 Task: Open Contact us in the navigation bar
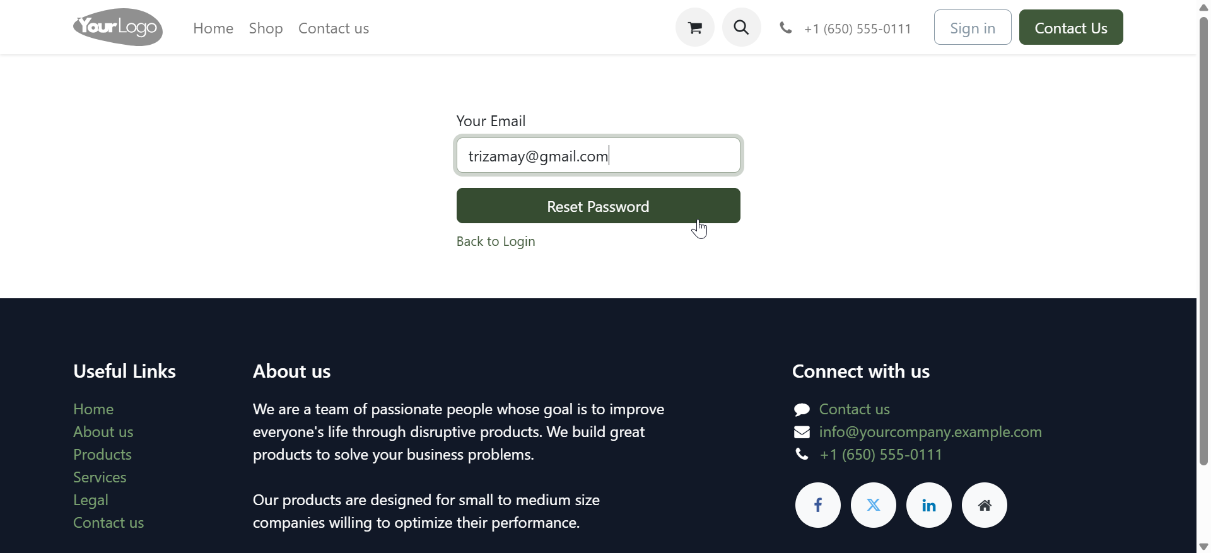click(334, 28)
